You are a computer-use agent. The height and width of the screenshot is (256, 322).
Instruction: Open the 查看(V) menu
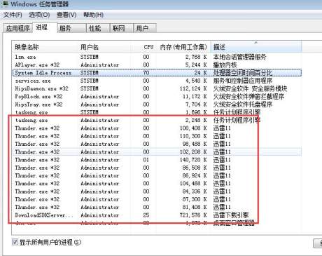tap(66, 15)
